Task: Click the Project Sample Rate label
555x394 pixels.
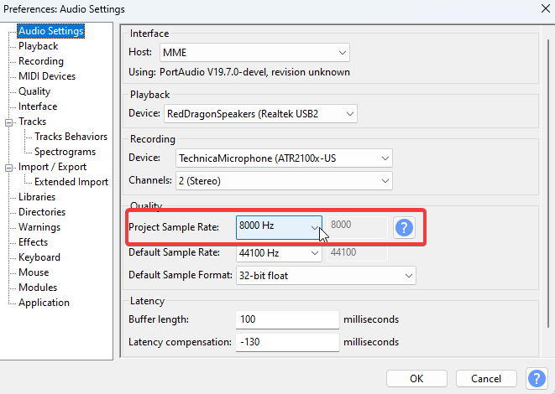Action: 174,227
